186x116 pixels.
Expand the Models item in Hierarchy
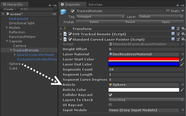(7, 28)
